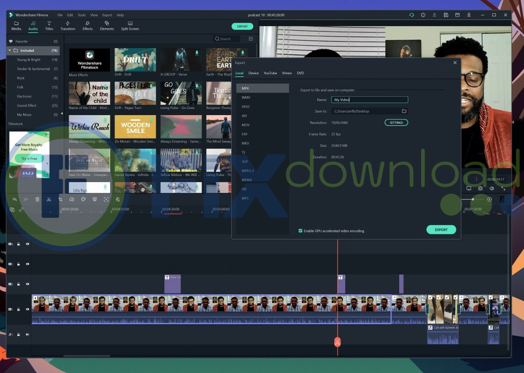Disable GPU accelerated video encoding checkbox
This screenshot has width=524, height=373.
point(300,231)
